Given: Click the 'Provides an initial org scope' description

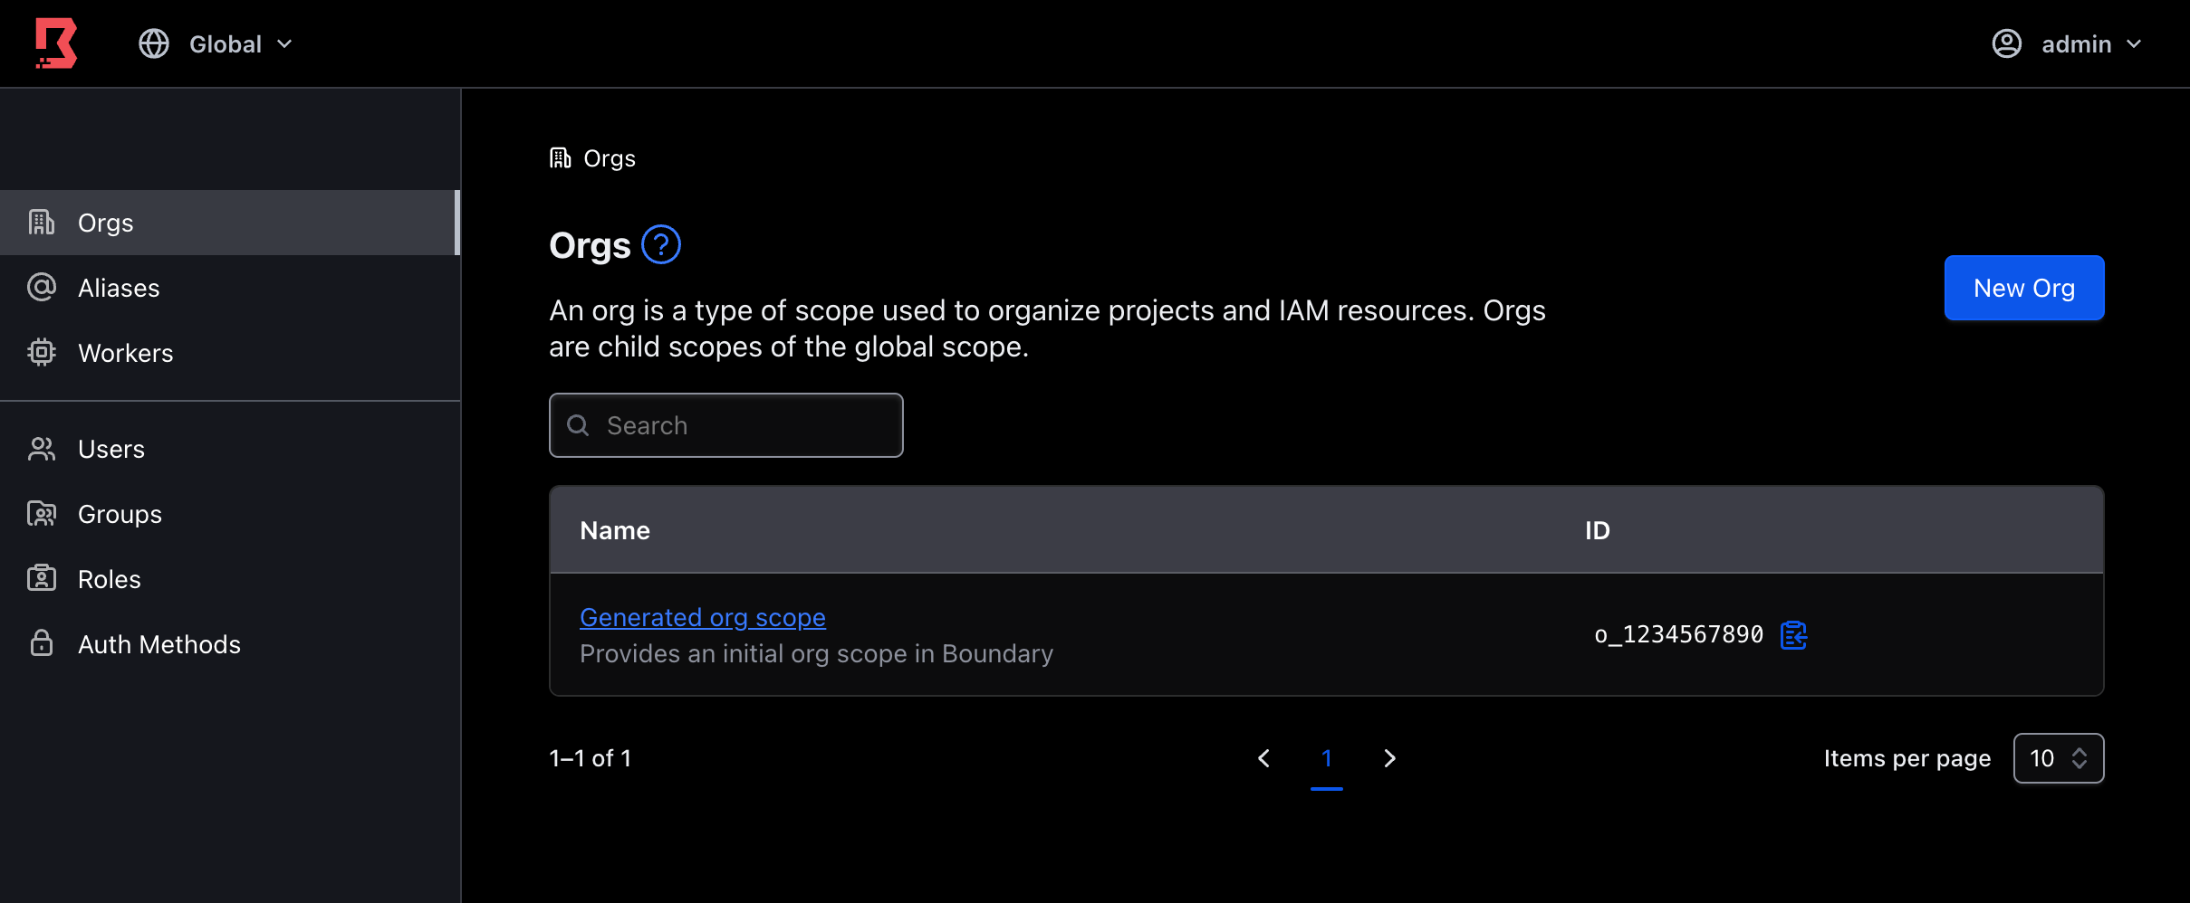Looking at the screenshot, I should 816,653.
